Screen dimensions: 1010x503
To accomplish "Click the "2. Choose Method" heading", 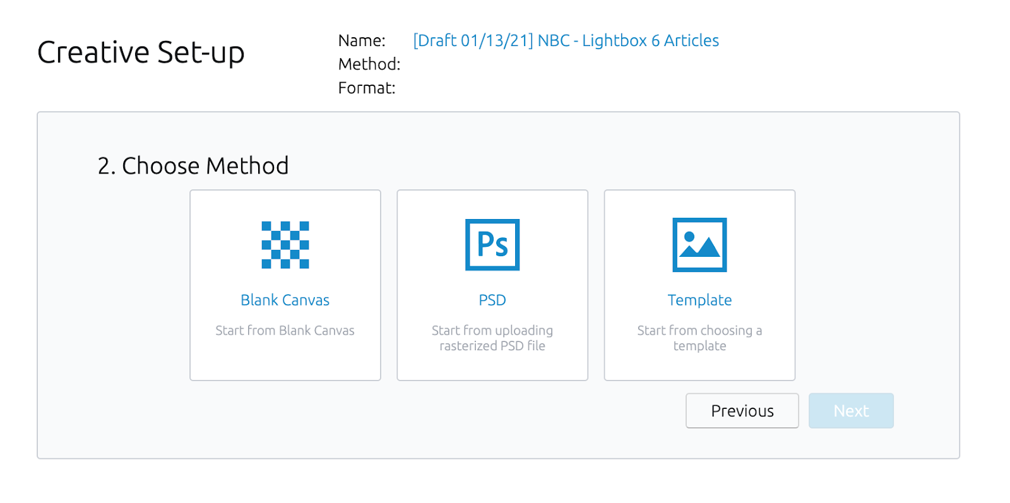I will (x=193, y=166).
